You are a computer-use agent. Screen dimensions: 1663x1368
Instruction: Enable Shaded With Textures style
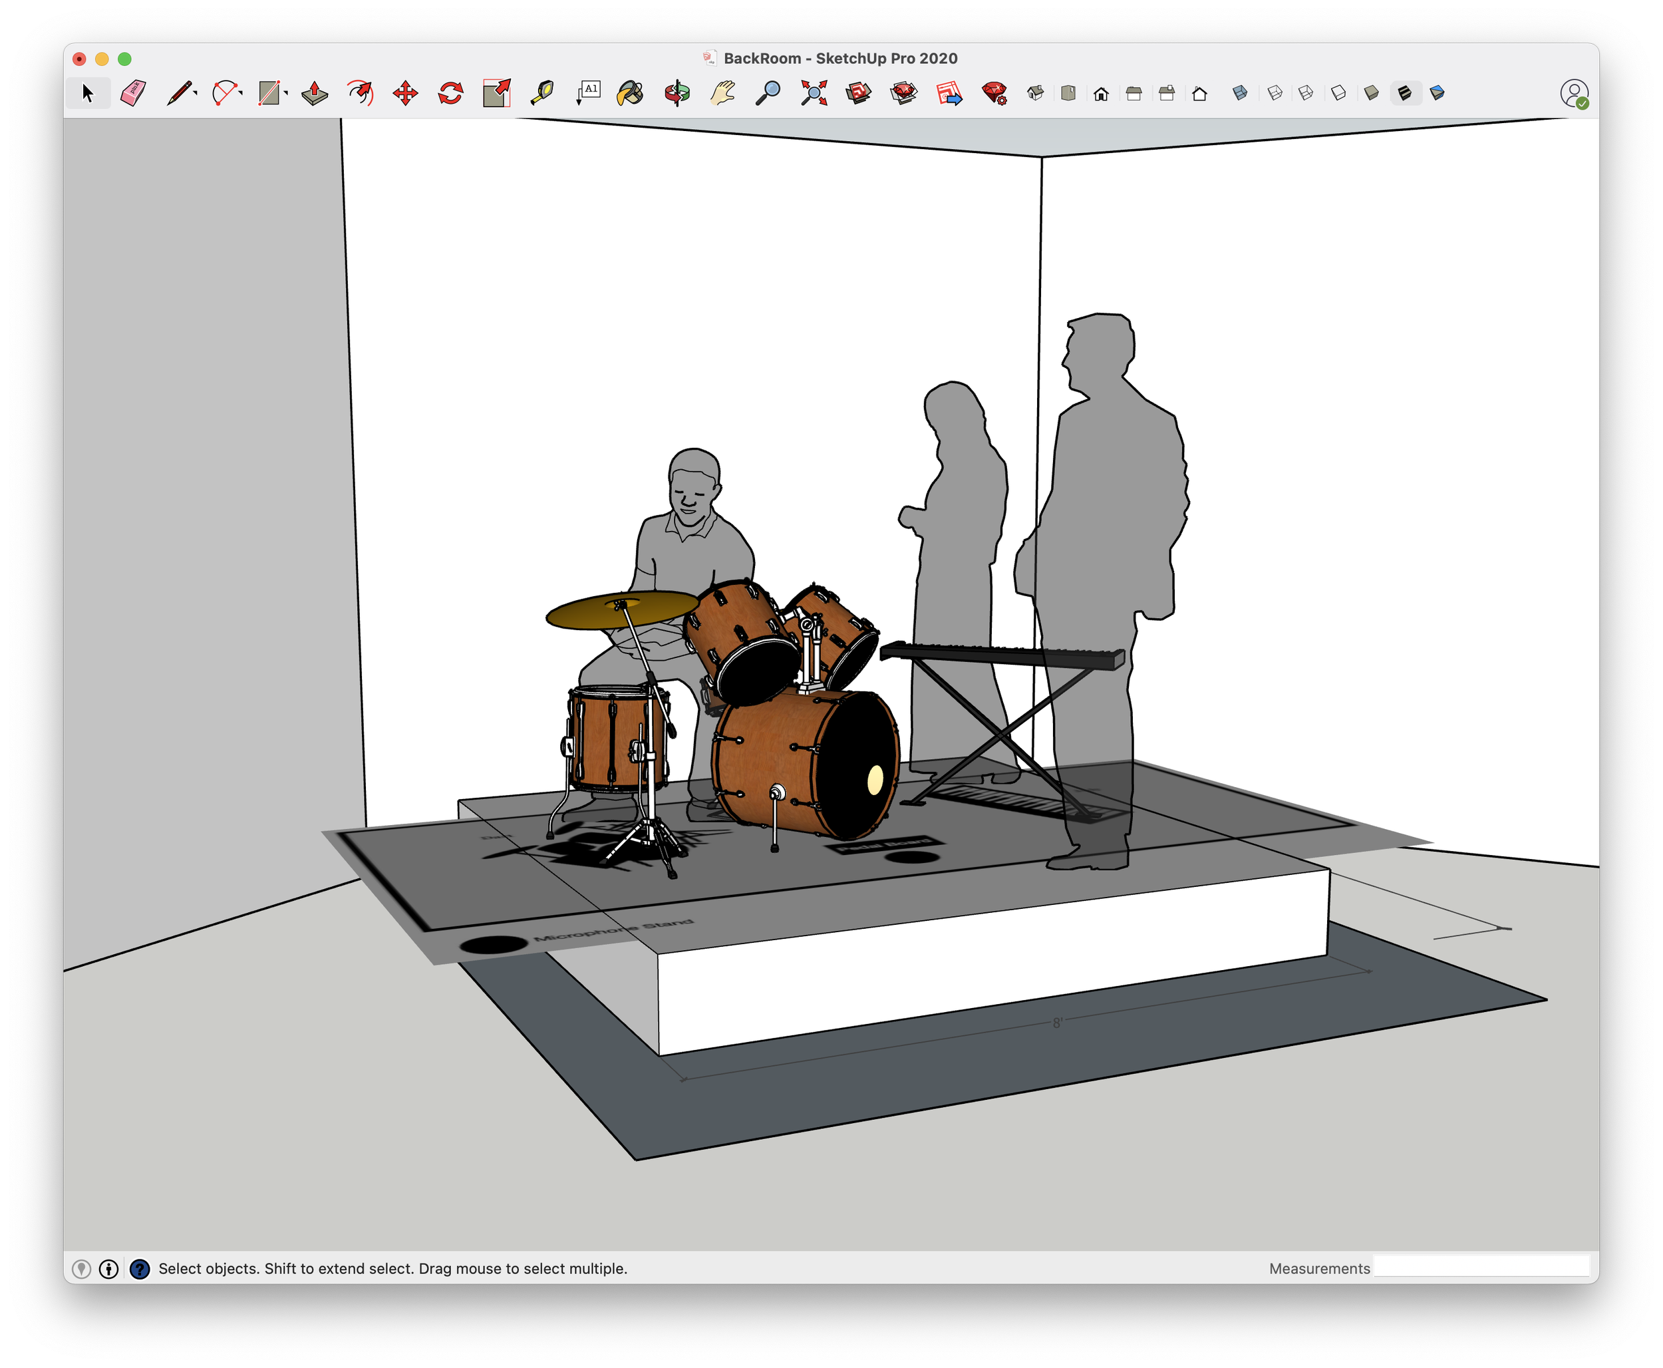1405,93
